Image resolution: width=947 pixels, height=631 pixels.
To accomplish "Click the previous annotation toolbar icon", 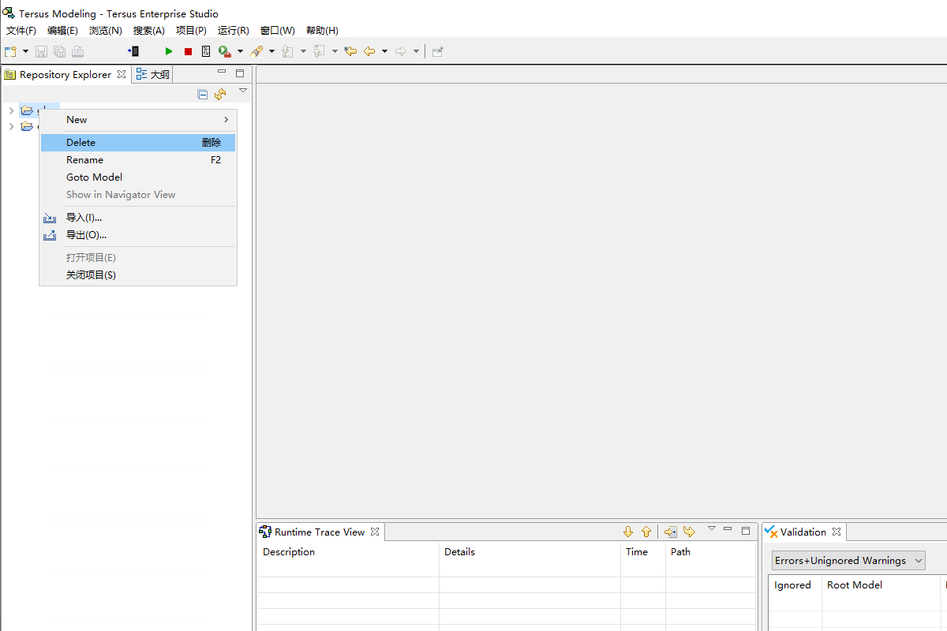I will [x=319, y=51].
